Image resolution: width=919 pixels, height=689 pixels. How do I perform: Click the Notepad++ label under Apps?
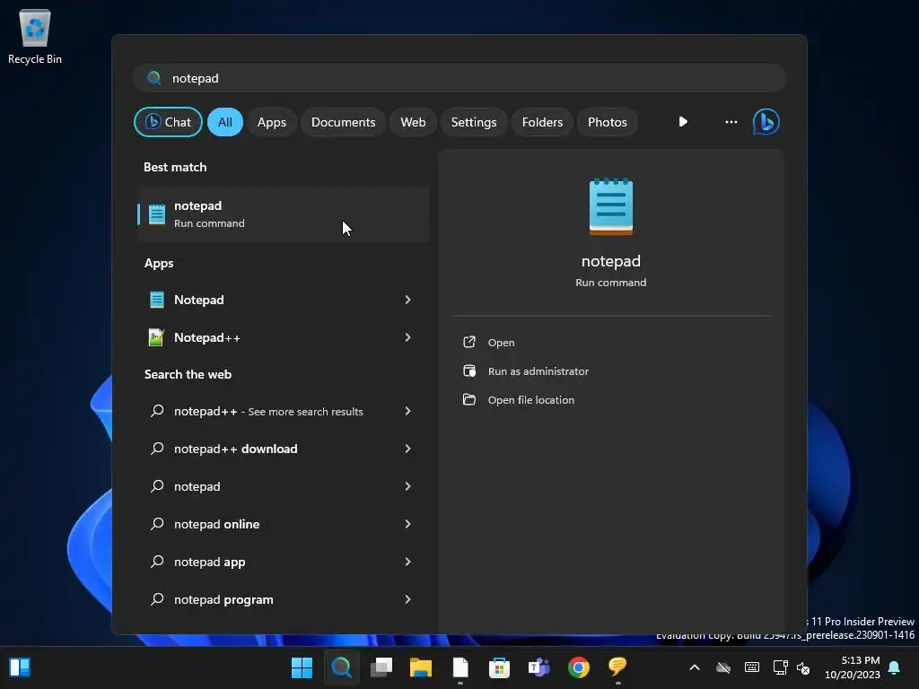tap(207, 337)
